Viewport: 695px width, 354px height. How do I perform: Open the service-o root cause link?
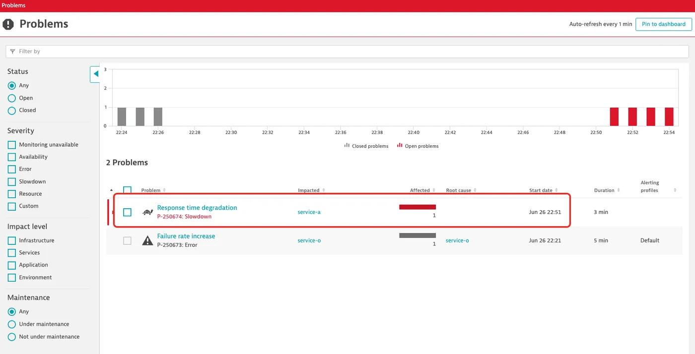click(x=457, y=240)
